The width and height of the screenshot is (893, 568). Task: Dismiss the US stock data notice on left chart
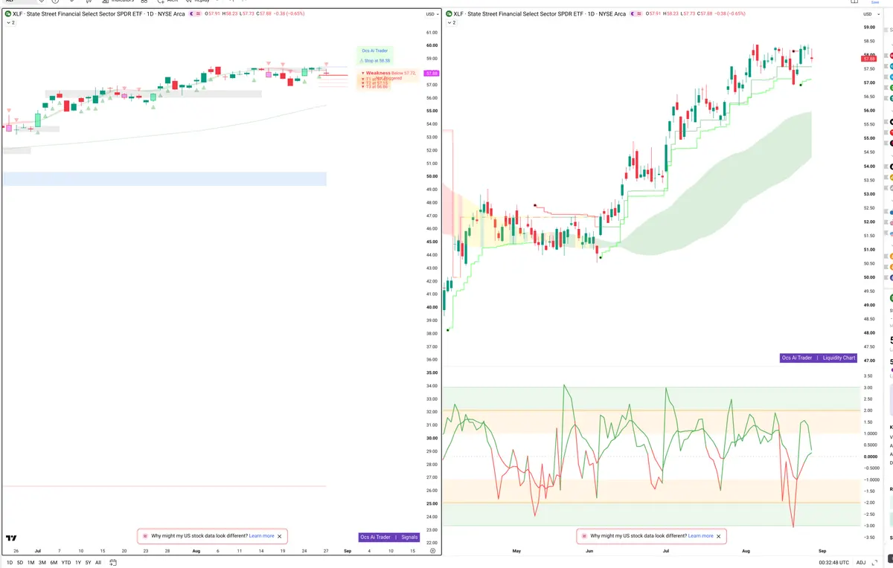(x=280, y=536)
